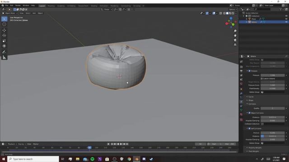The width and height of the screenshot is (289, 162).
Task: Open the viewport Add menu
Action: [34, 13]
